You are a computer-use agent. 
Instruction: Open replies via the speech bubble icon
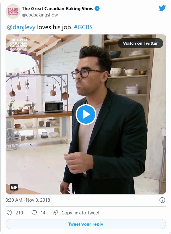[34, 213]
